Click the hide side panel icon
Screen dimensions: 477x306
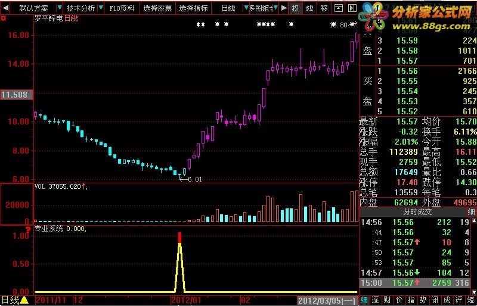click(x=352, y=8)
